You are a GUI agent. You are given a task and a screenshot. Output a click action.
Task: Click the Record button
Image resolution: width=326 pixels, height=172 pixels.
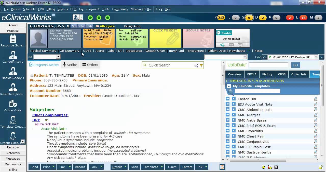80,167
